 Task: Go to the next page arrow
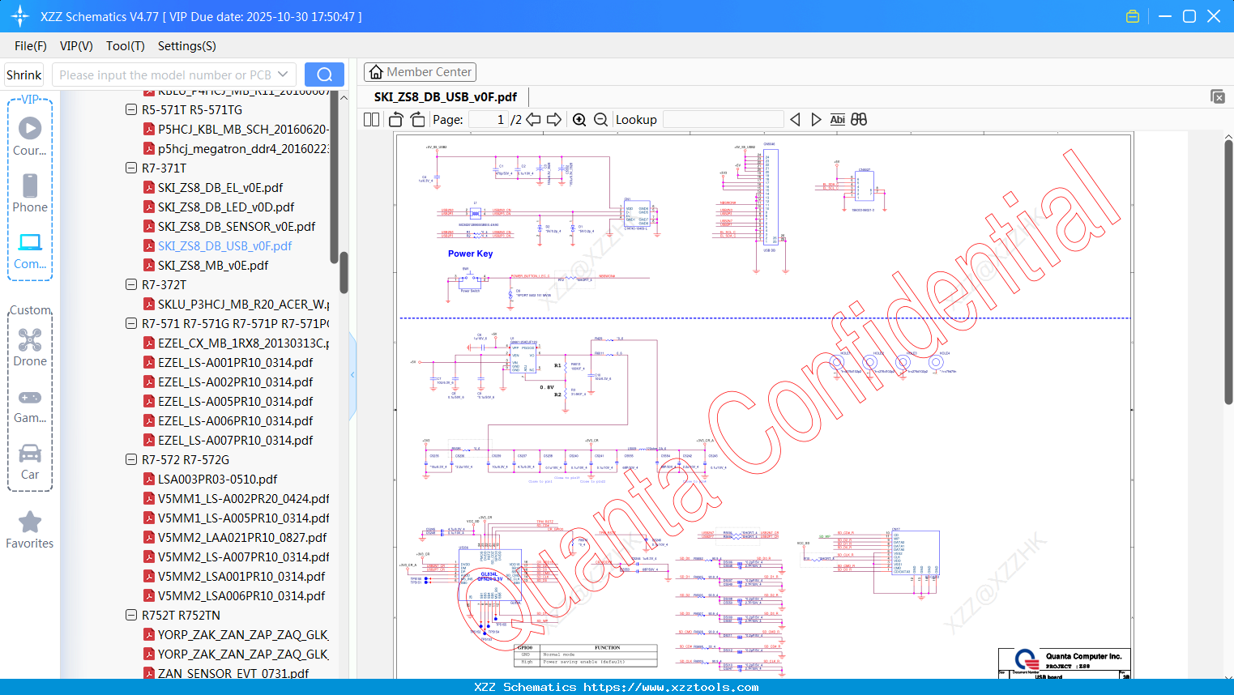pos(554,120)
